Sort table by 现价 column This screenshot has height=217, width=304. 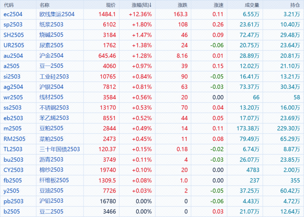point(111,5)
